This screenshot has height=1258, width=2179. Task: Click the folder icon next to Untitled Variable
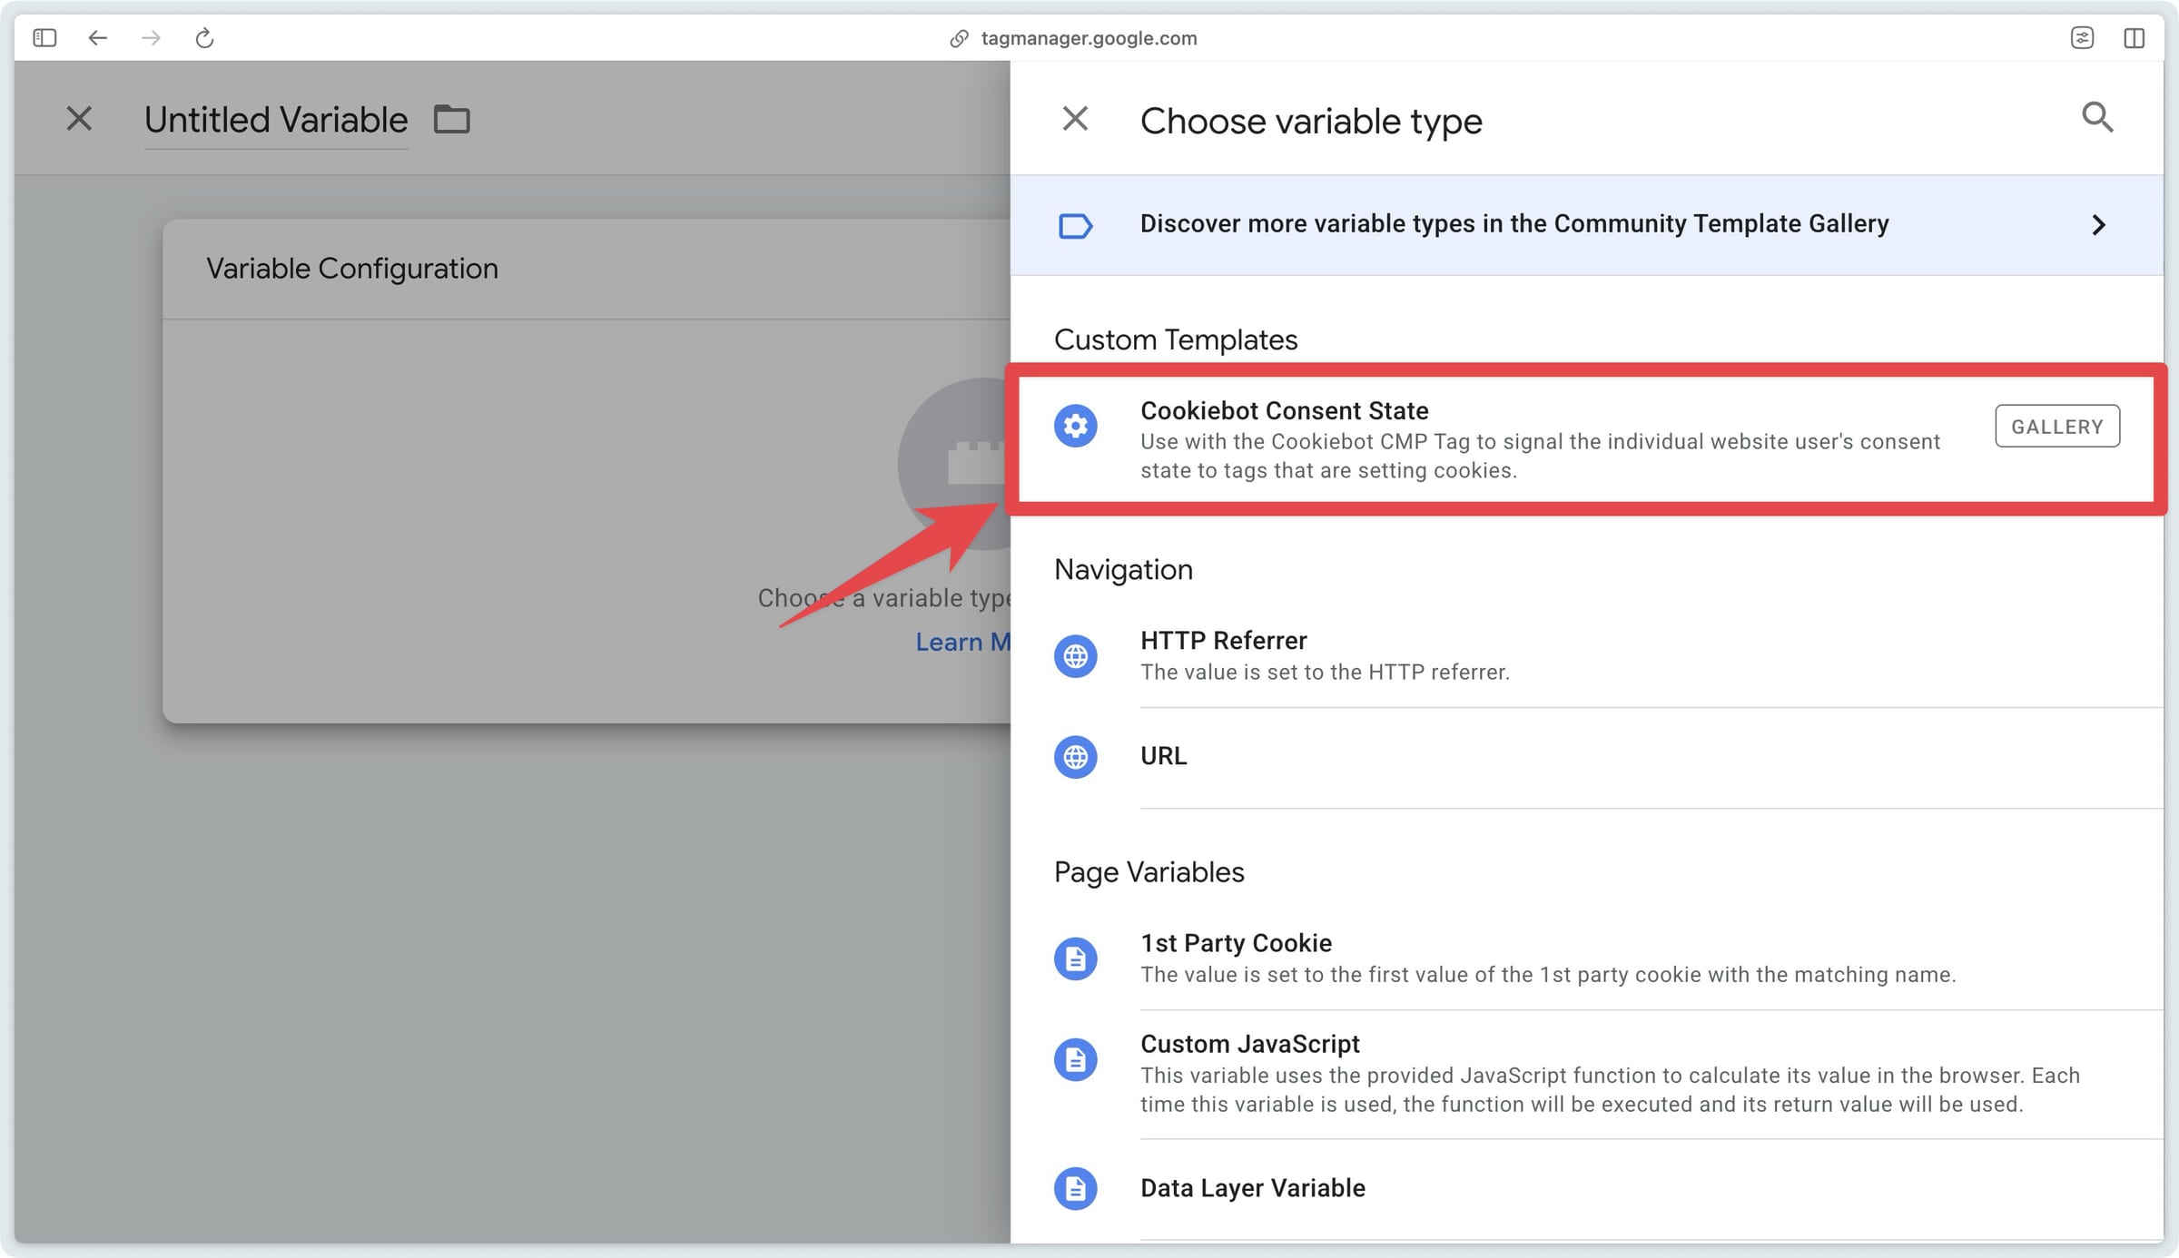tap(452, 119)
